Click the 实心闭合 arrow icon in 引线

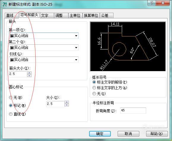click(12, 60)
